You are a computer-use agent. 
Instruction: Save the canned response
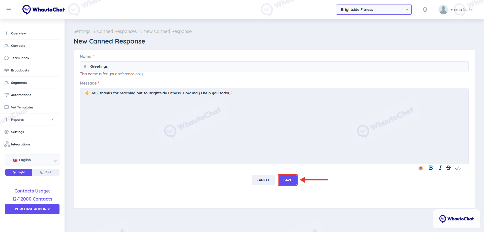coord(288,180)
